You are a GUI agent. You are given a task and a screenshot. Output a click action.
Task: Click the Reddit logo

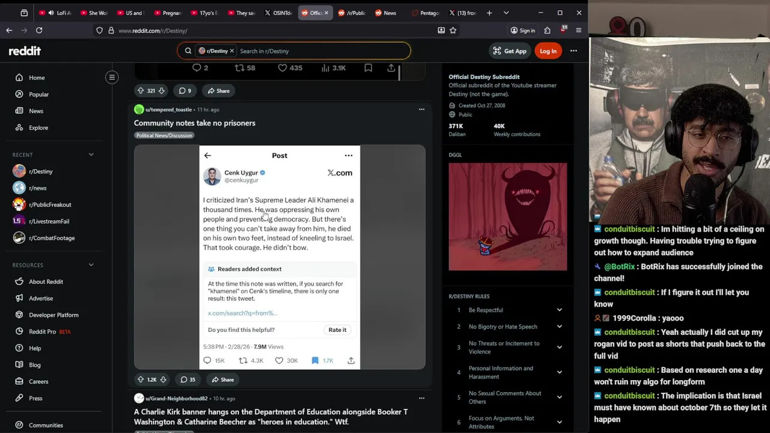pos(25,51)
